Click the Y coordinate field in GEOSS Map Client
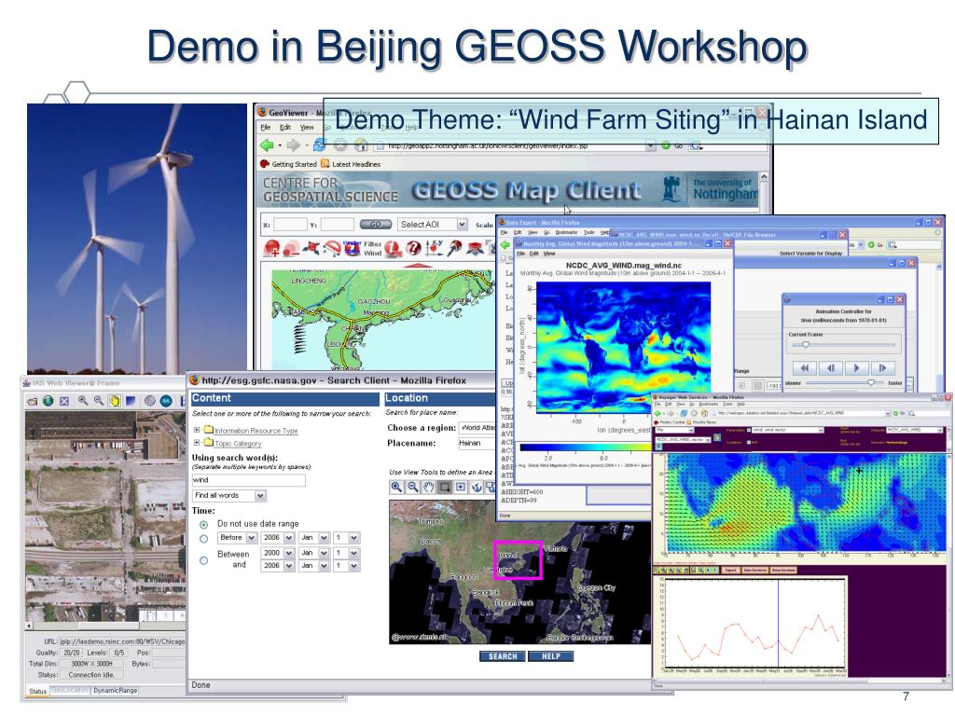 coord(338,225)
